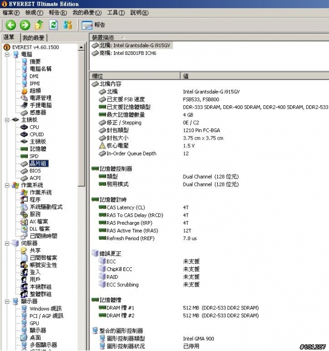Click the 欄位 column header

point(135,76)
